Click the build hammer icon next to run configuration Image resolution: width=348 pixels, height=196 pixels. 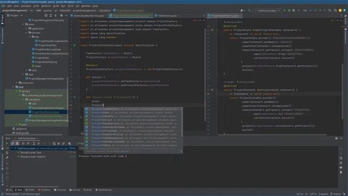tap(250, 10)
